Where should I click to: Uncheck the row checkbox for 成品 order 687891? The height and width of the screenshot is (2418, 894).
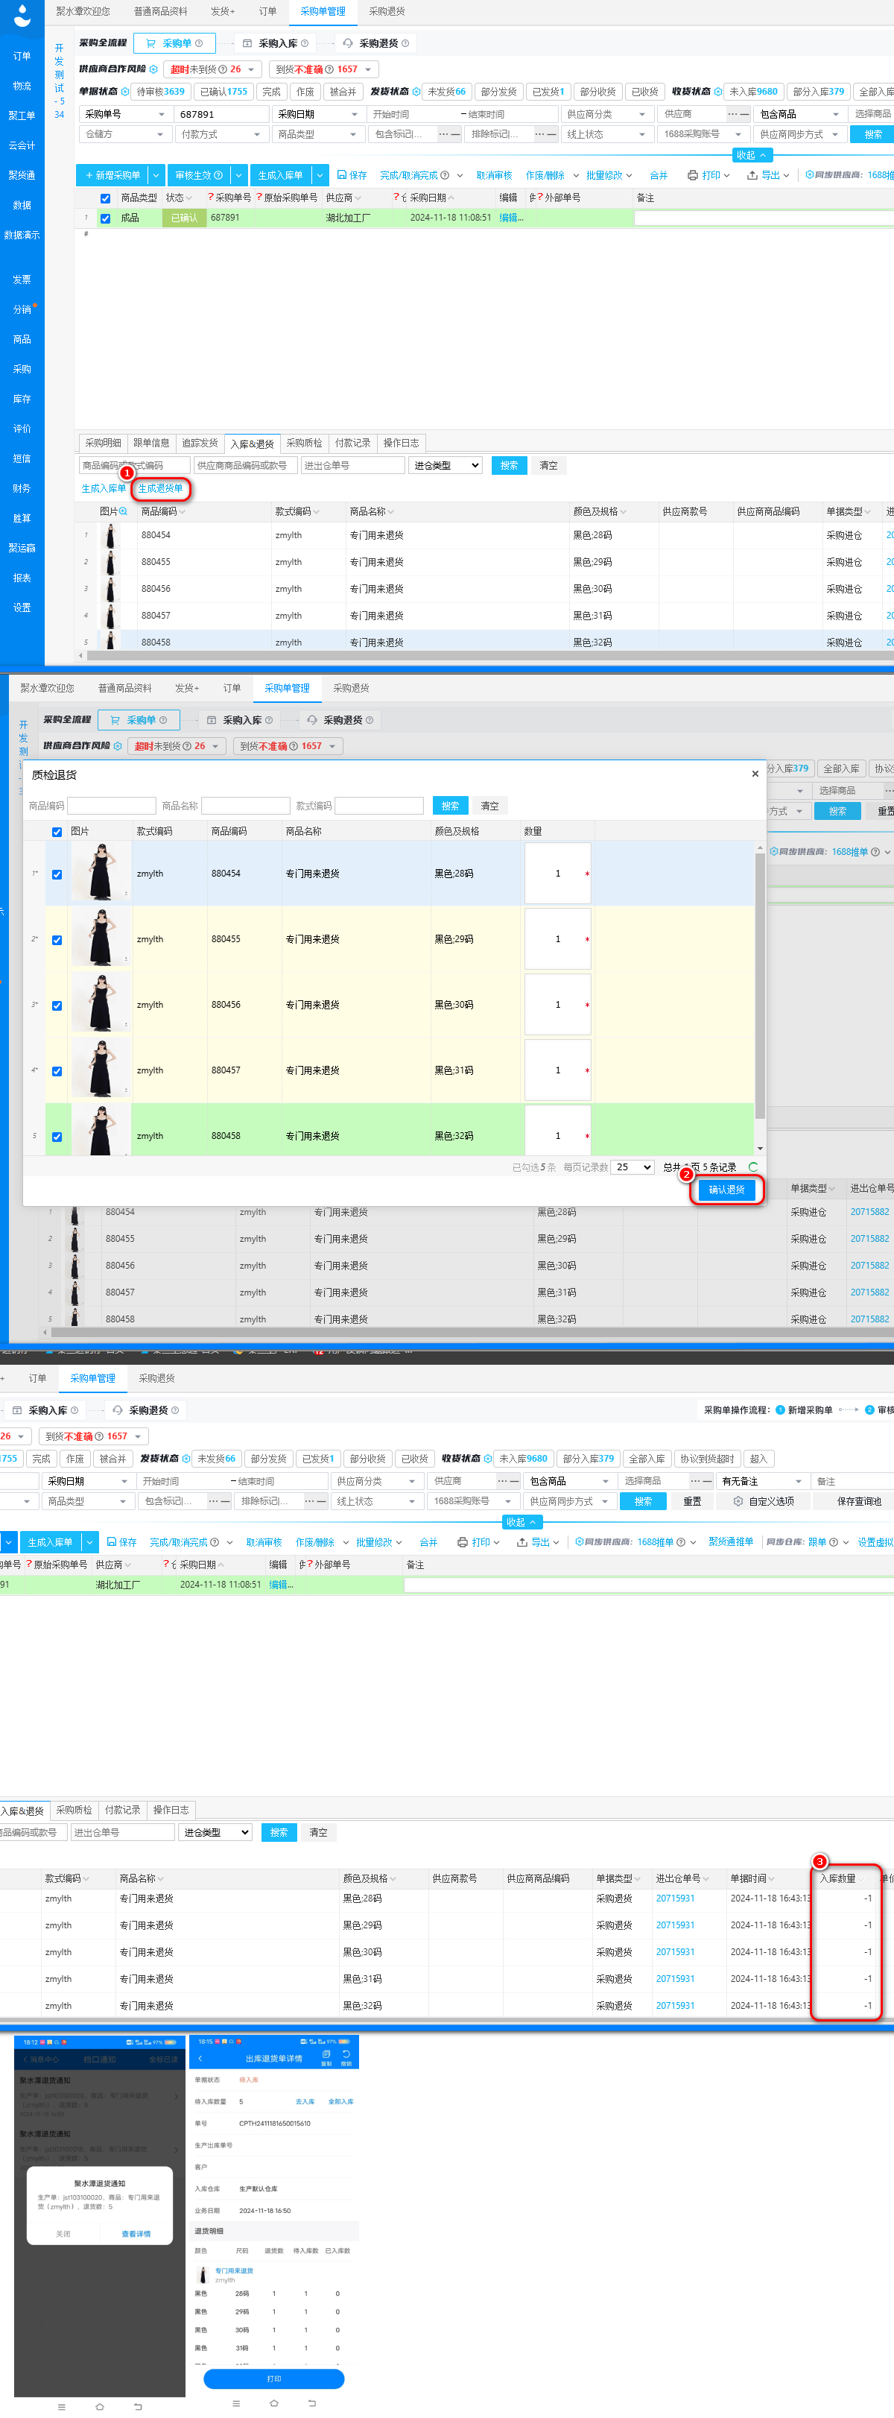[105, 218]
